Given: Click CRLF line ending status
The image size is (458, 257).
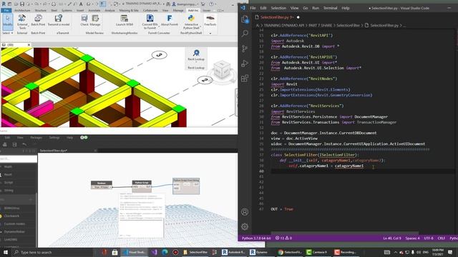Looking at the screenshot, I should click(441, 238).
